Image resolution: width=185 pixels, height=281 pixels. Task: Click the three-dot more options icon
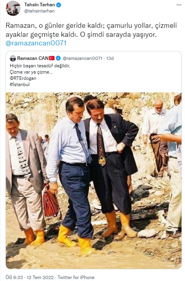(179, 5)
